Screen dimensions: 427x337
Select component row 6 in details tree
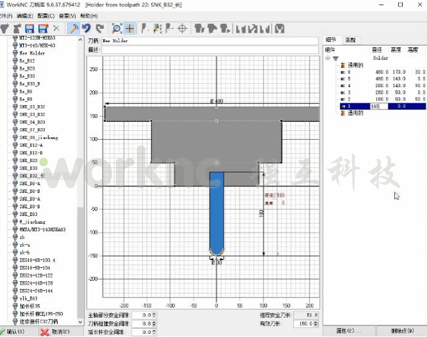click(349, 72)
